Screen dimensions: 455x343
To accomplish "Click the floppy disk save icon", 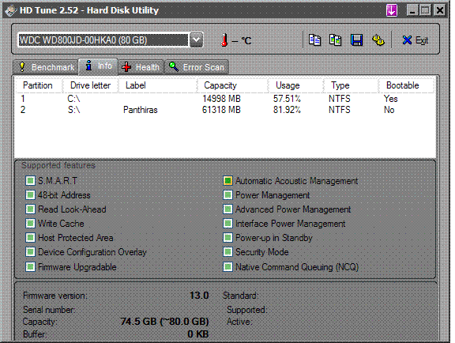I will (x=356, y=40).
